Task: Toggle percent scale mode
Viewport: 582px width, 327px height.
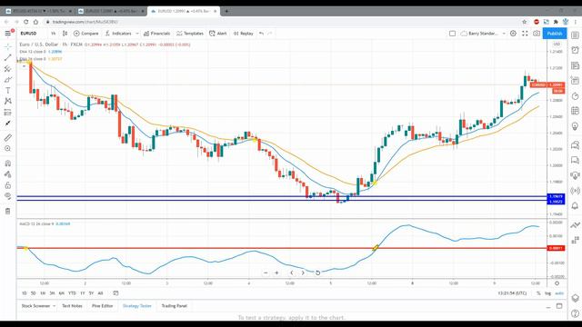Action: 538,293
